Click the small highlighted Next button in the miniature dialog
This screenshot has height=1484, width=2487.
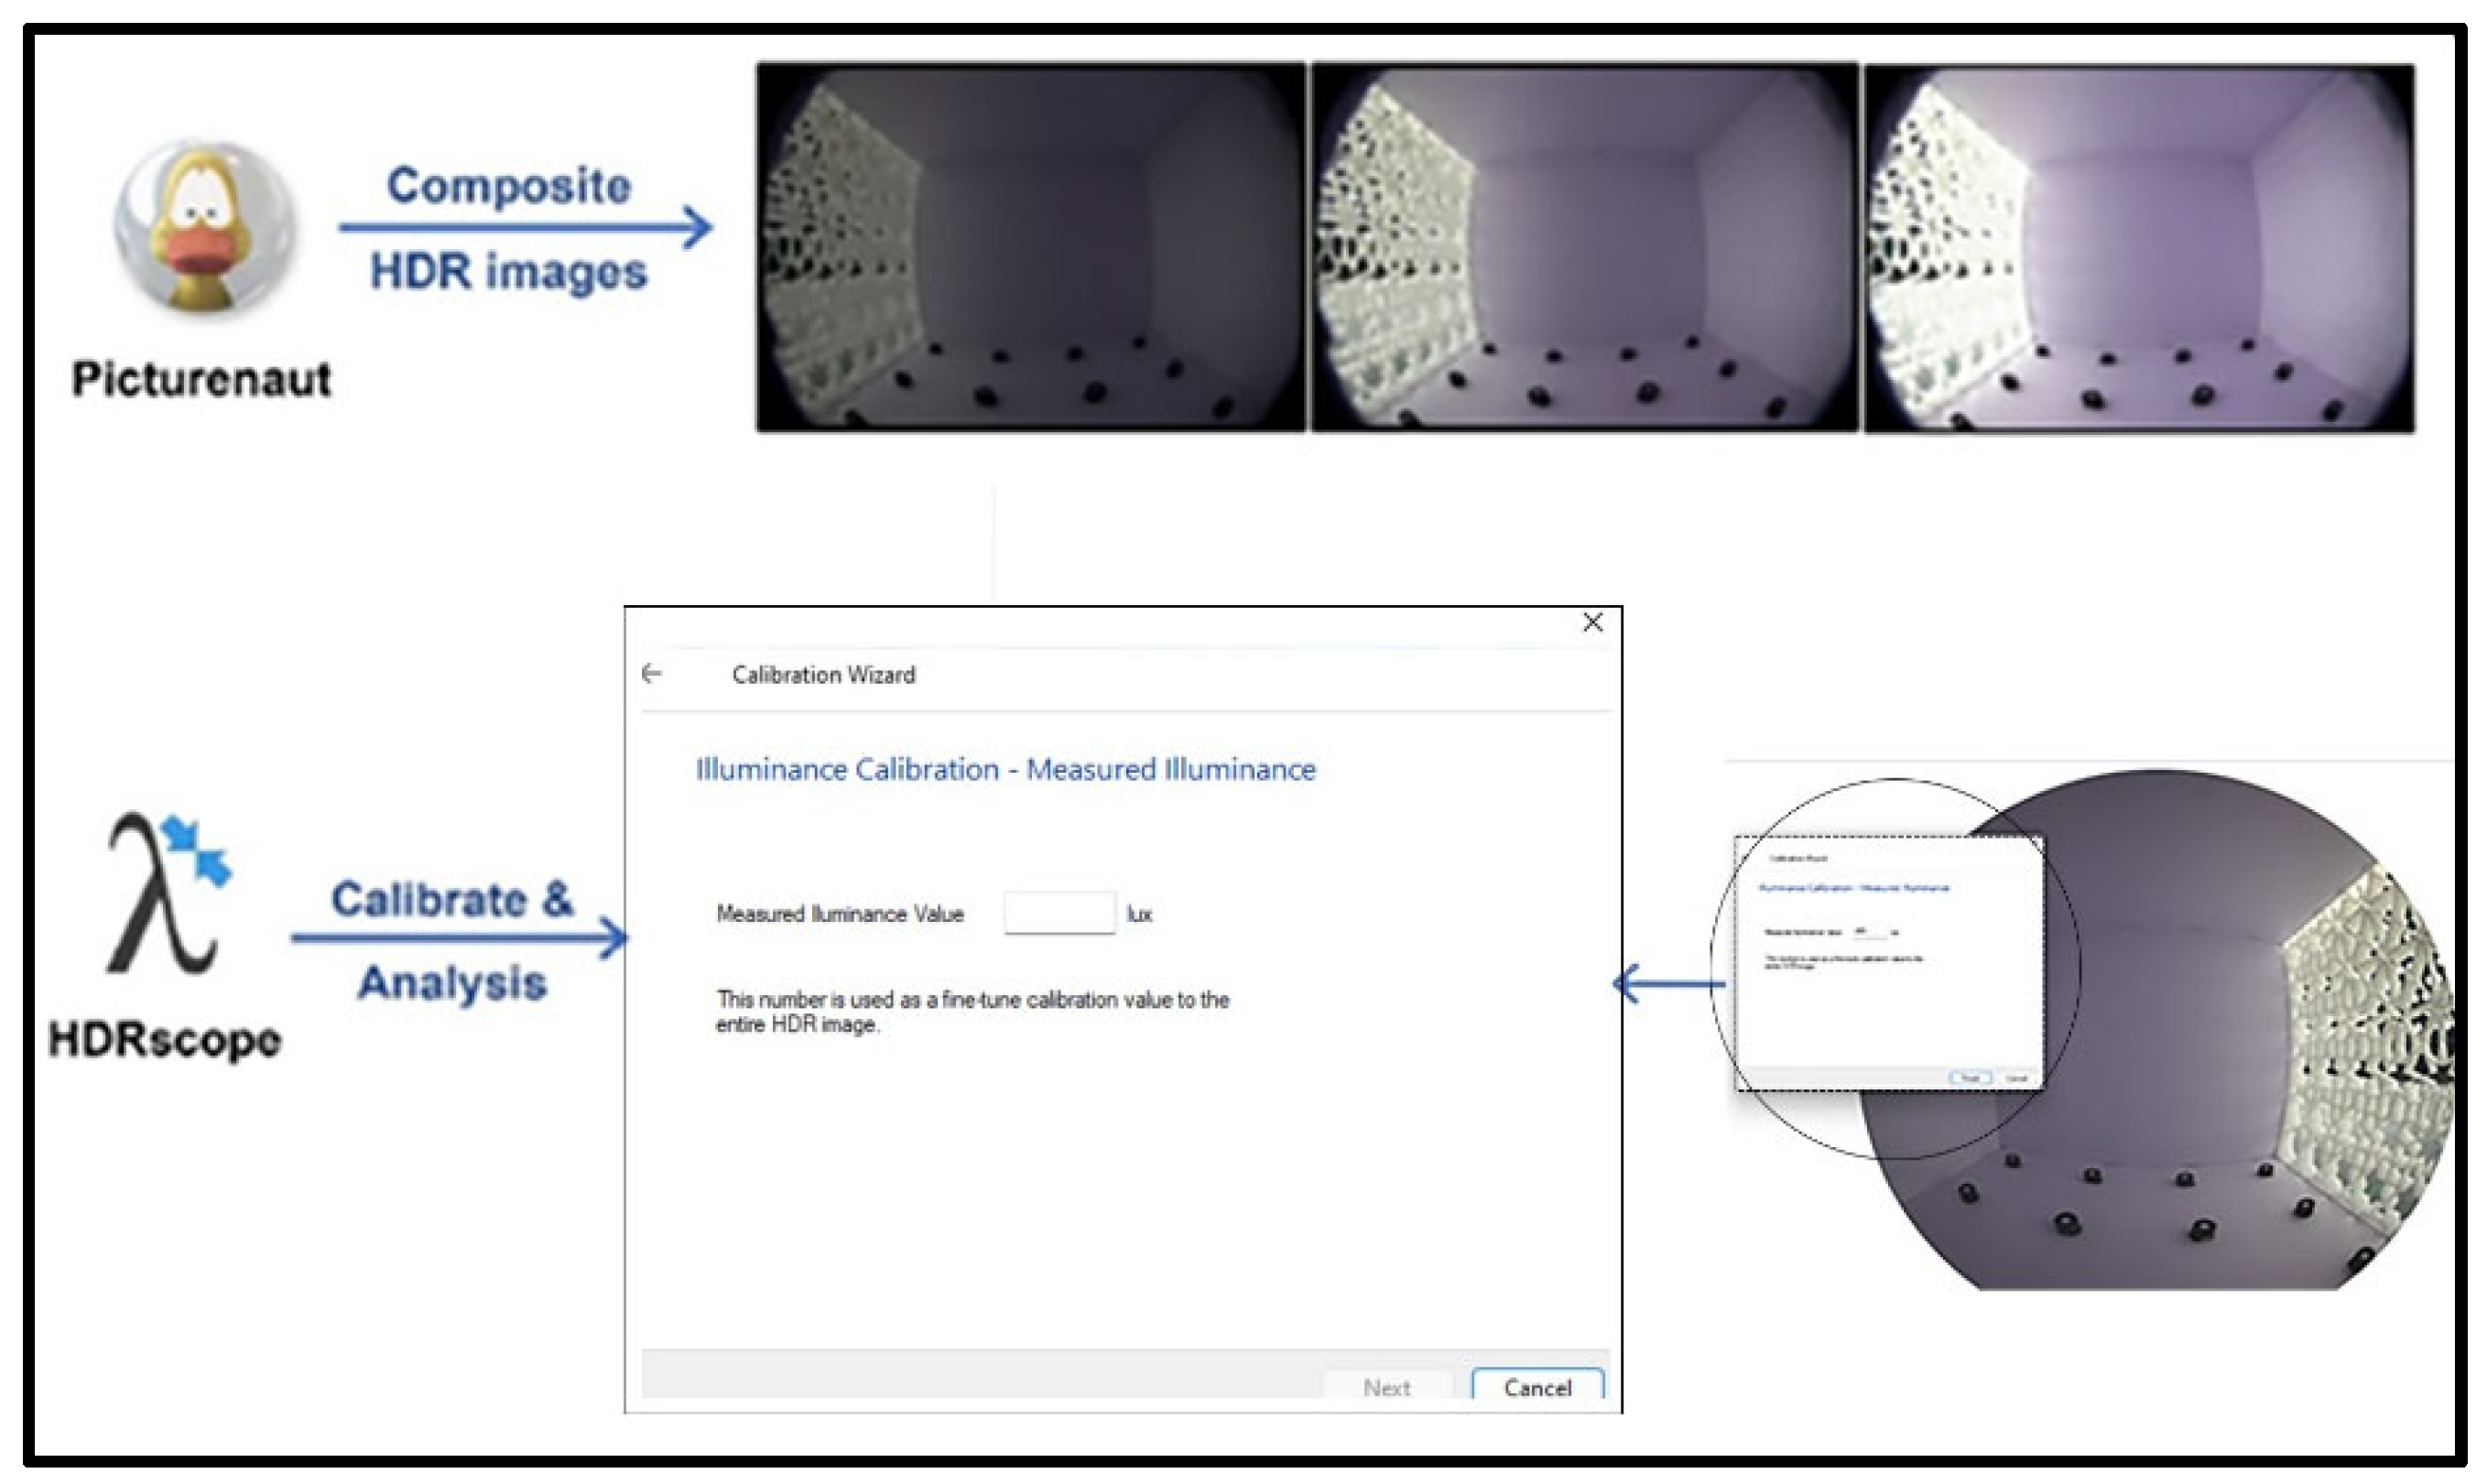[1970, 1078]
